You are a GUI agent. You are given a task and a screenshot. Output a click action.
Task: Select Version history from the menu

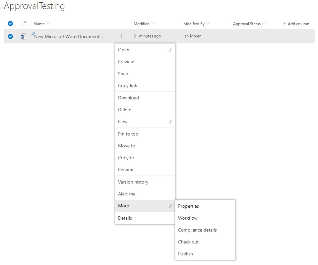[x=133, y=182]
